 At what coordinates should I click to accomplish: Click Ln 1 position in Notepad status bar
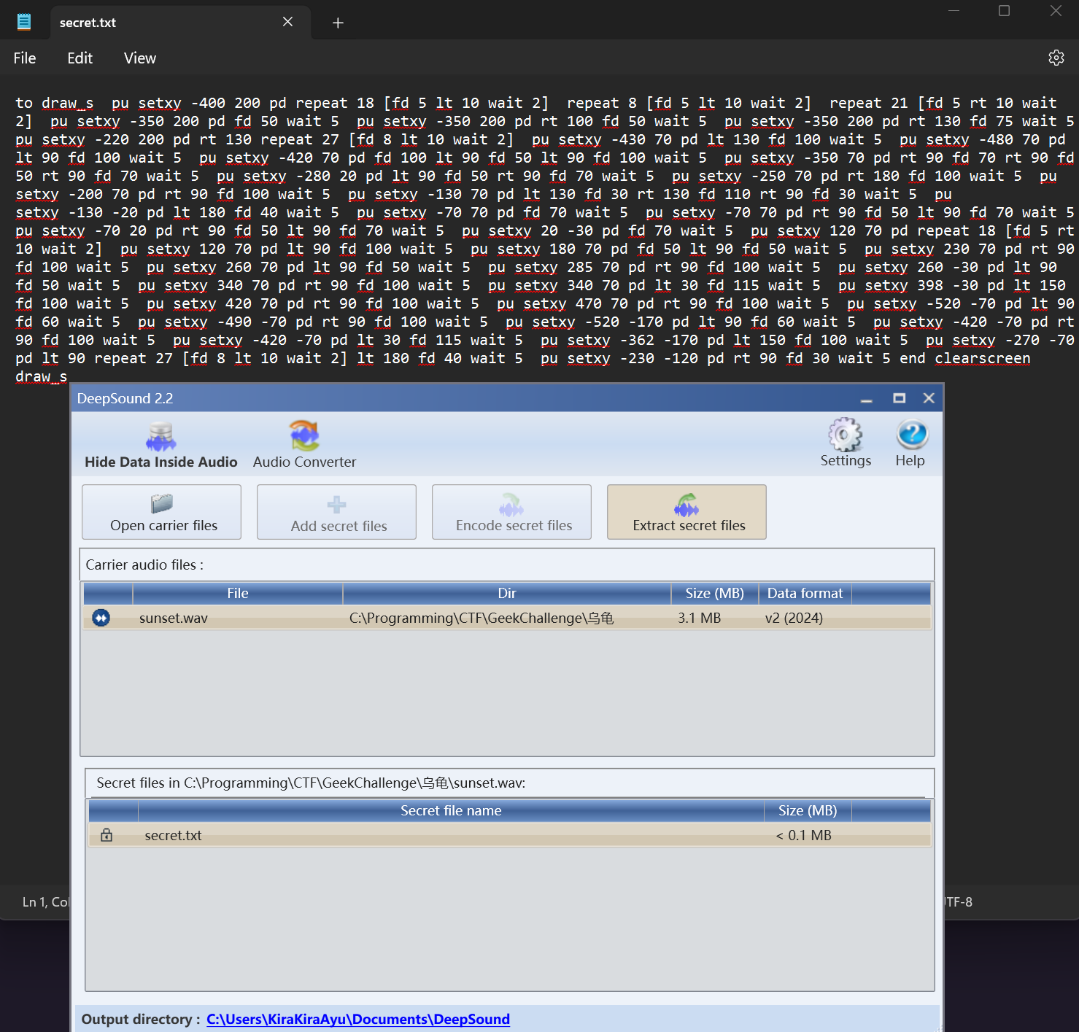click(x=45, y=902)
